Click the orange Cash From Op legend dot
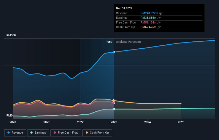This screenshot has width=219, height=140. [x=87, y=133]
